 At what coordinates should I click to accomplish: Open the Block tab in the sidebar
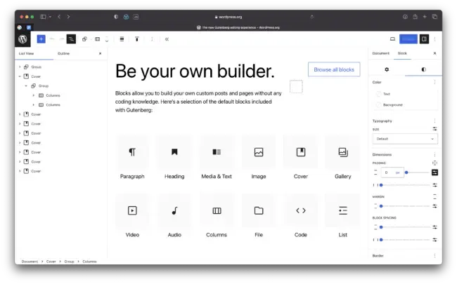tap(402, 53)
